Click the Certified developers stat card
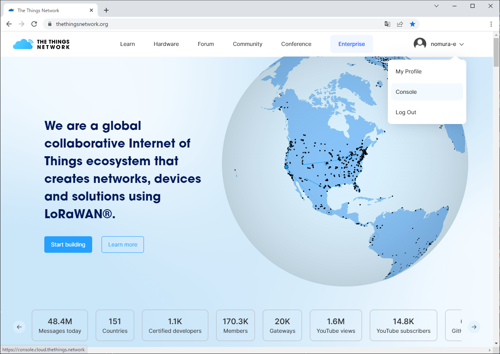 tap(175, 325)
